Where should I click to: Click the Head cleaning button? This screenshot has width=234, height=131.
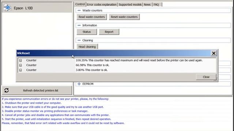(x=87, y=47)
